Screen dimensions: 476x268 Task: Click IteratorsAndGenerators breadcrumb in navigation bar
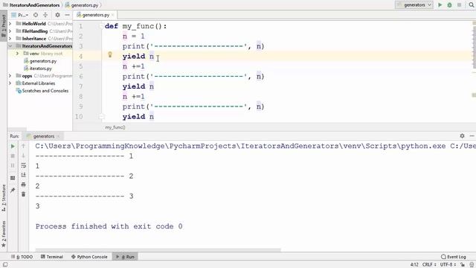click(31, 5)
